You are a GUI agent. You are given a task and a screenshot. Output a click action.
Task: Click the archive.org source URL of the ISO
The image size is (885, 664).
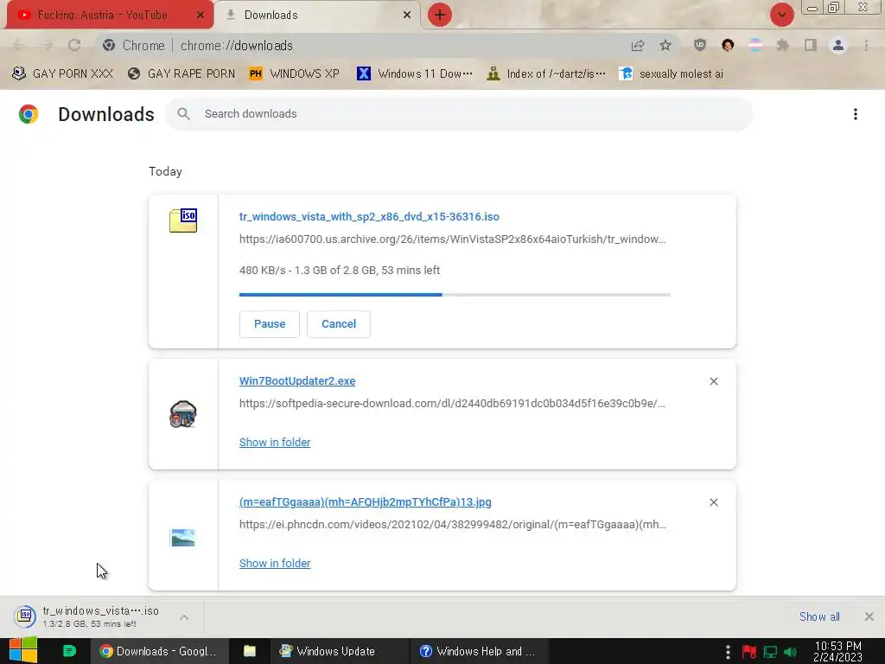[453, 239]
